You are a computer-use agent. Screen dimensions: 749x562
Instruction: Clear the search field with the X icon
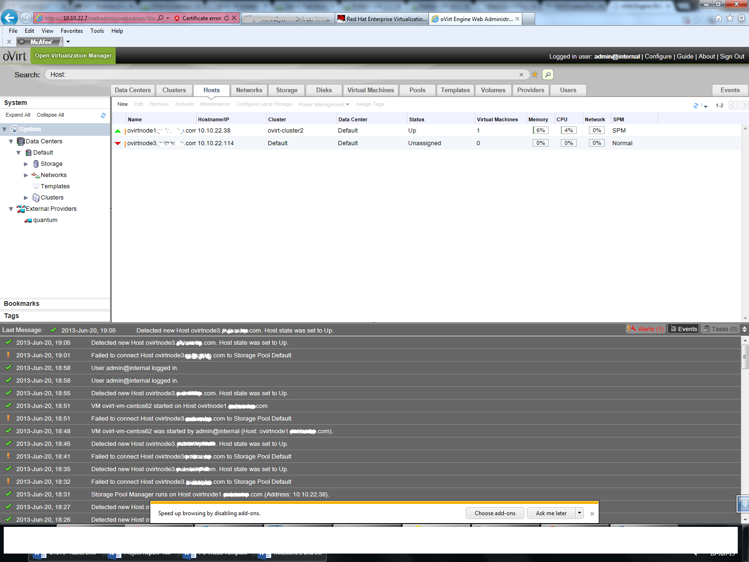pyautogui.click(x=521, y=74)
